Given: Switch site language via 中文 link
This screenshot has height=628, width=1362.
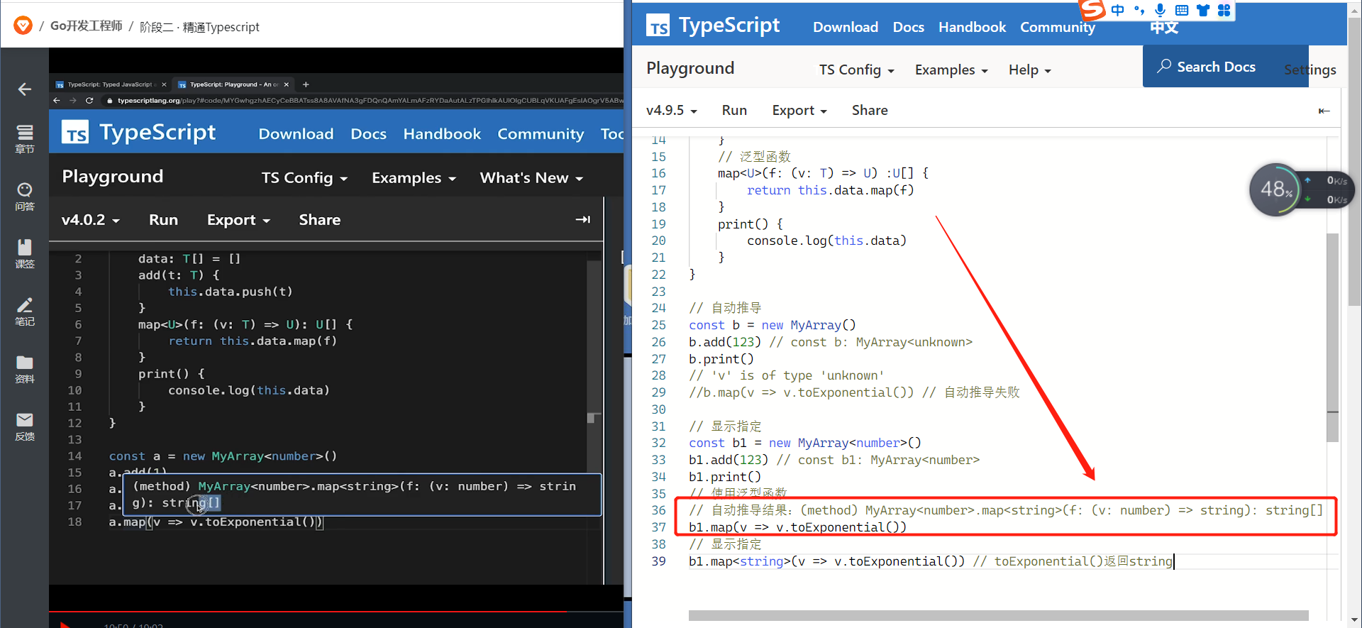Looking at the screenshot, I should point(1164,28).
